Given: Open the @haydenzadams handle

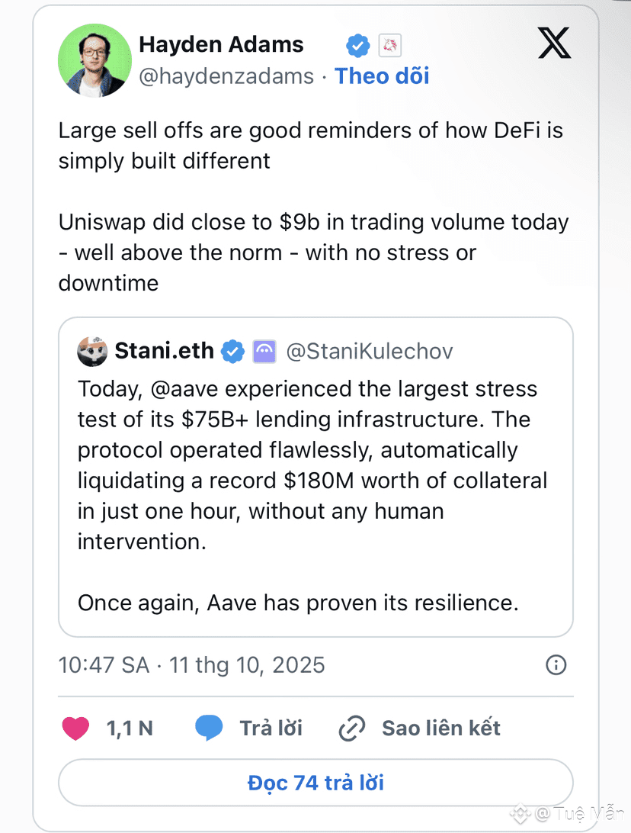Looking at the screenshot, I should 226,76.
